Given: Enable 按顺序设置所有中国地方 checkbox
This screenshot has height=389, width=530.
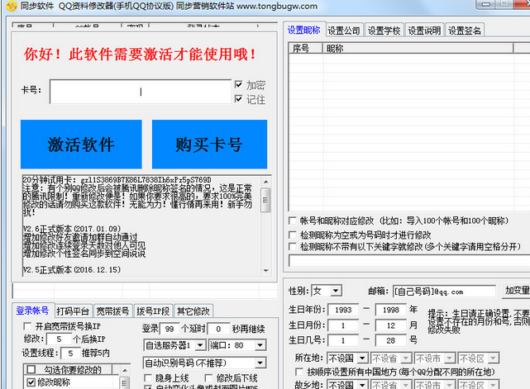Looking at the screenshot, I should [x=298, y=372].
